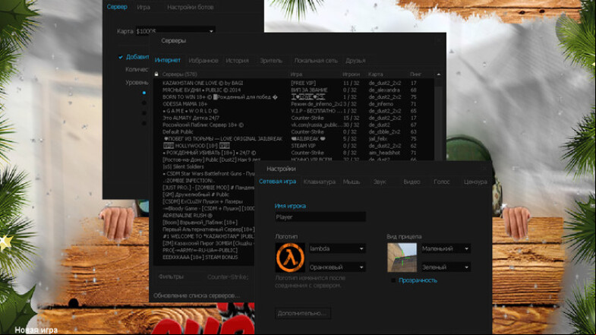This screenshot has height=335, width=596.
Task: Sort by the Карта column header in server list
Action: point(376,74)
